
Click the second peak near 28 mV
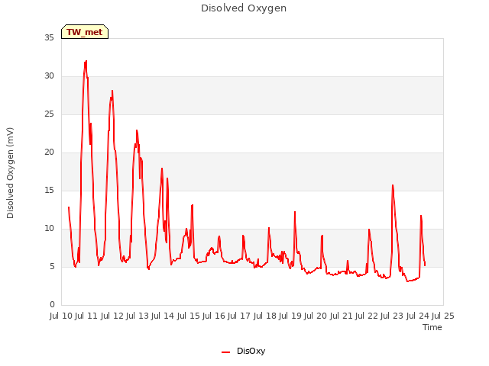pyautogui.click(x=112, y=91)
